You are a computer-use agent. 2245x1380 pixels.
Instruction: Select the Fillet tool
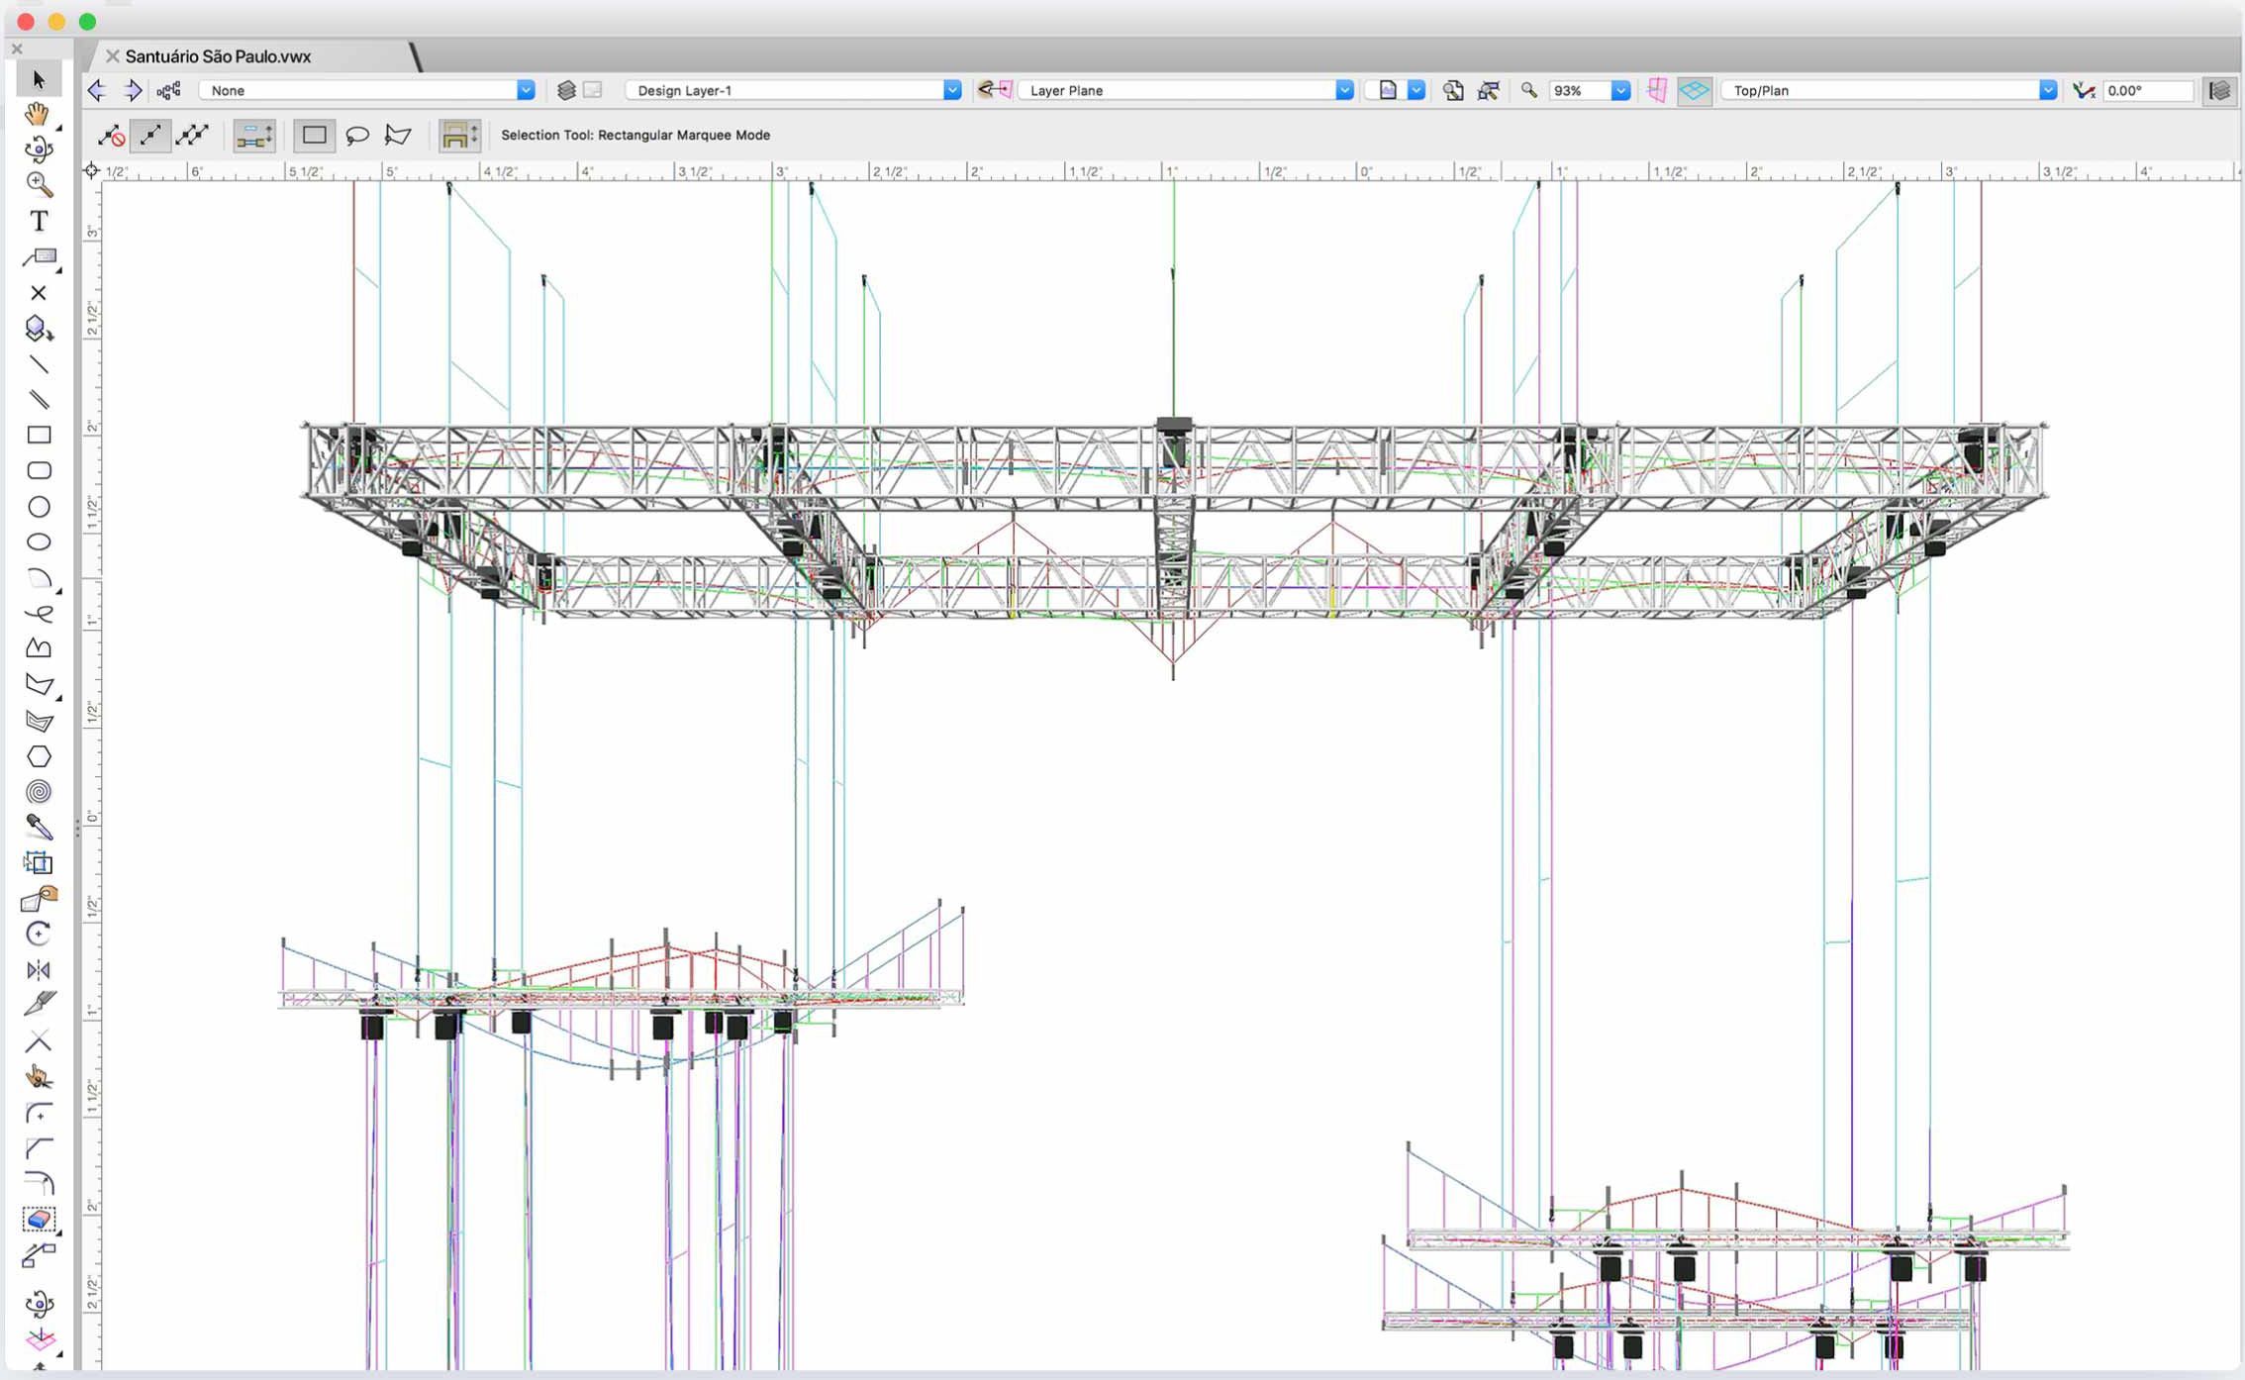pos(39,1114)
